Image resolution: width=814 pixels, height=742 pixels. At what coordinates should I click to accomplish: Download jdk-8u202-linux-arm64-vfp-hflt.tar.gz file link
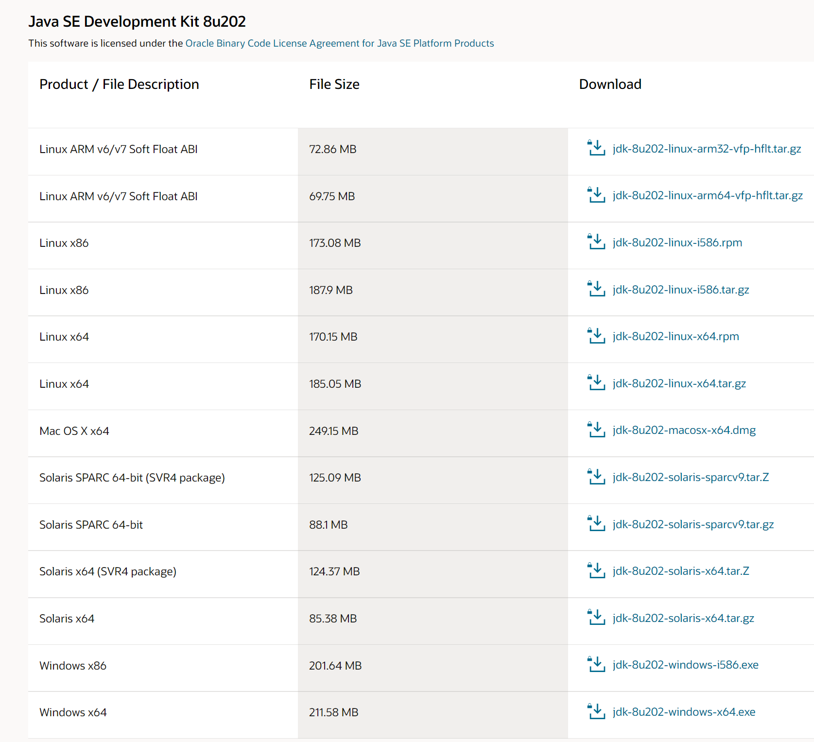(x=707, y=195)
